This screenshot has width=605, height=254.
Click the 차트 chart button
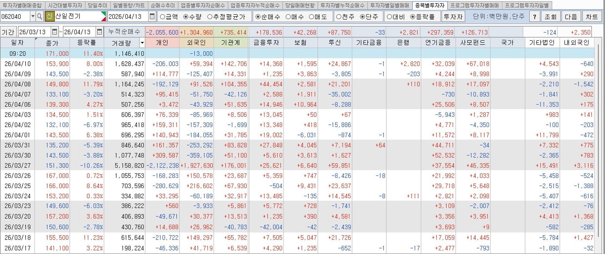[592, 17]
